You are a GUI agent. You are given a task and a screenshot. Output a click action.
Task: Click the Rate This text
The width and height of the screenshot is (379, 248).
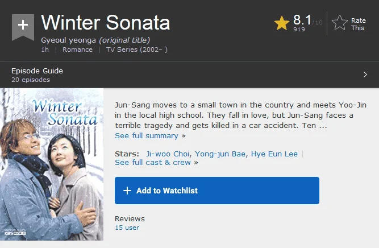[x=358, y=24]
